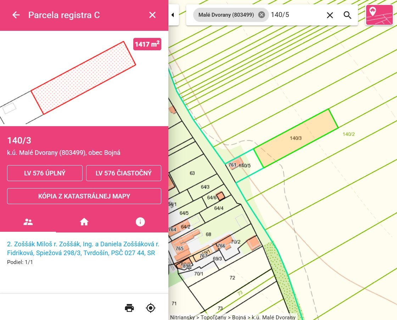Select parcel 63 on the map
397x320 pixels.
[192, 173]
